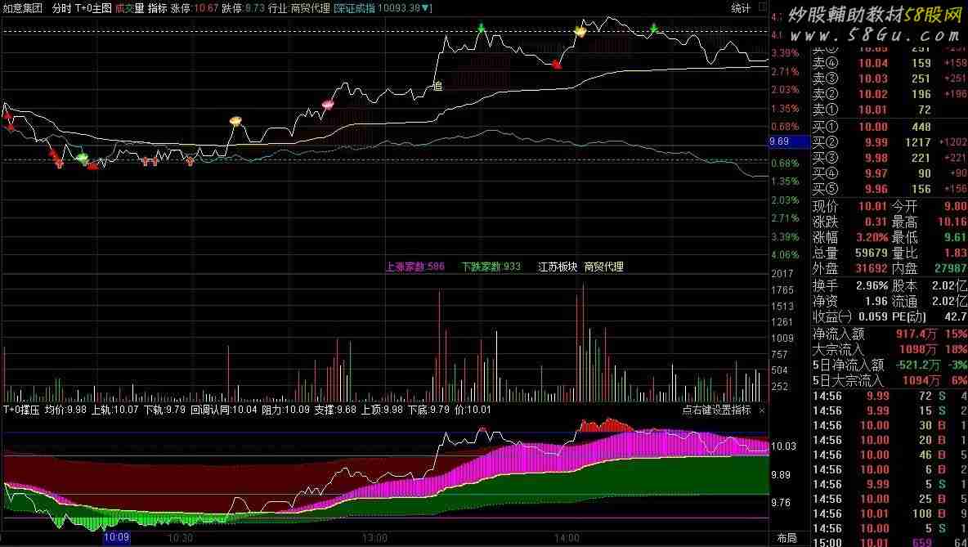Switch to the 分时 intraday view
Screen dimensions: 968x547
click(61, 8)
